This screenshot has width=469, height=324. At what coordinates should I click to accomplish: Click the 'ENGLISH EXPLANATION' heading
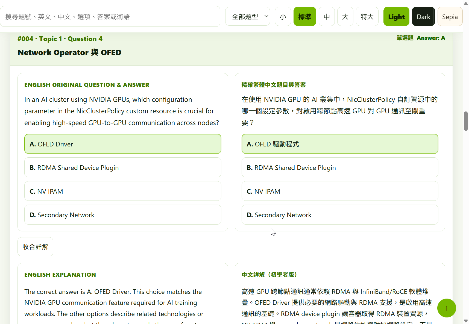(x=60, y=275)
